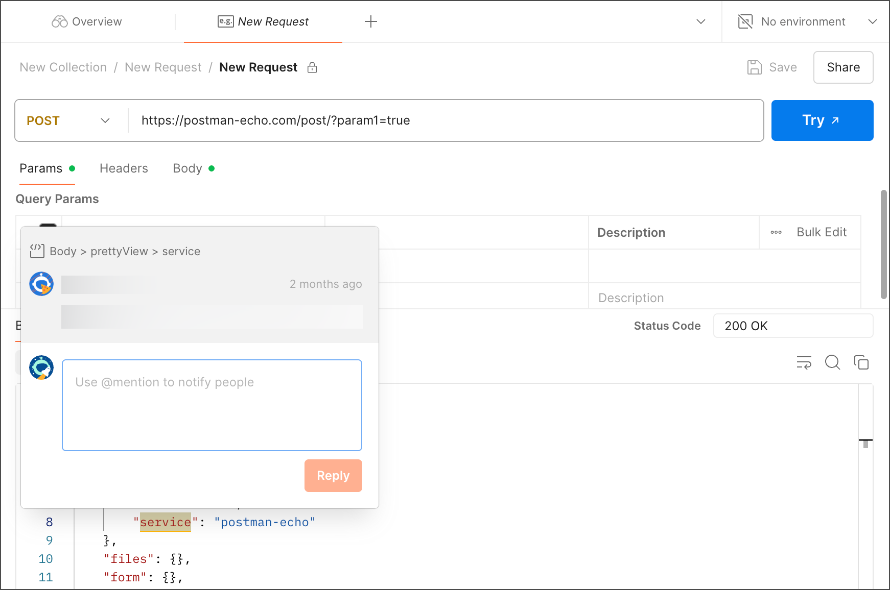The width and height of the screenshot is (890, 590).
Task: Save the request
Action: click(772, 67)
